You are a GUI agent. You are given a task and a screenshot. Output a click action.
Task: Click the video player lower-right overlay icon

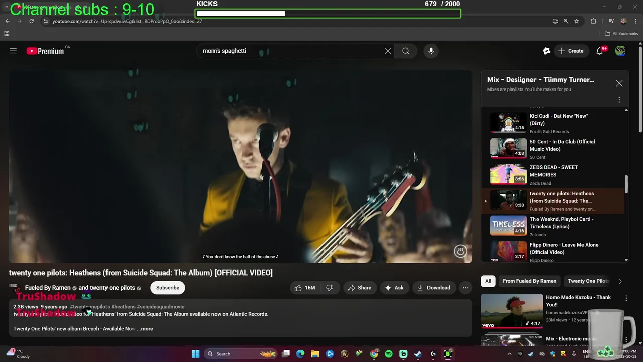[x=460, y=251]
